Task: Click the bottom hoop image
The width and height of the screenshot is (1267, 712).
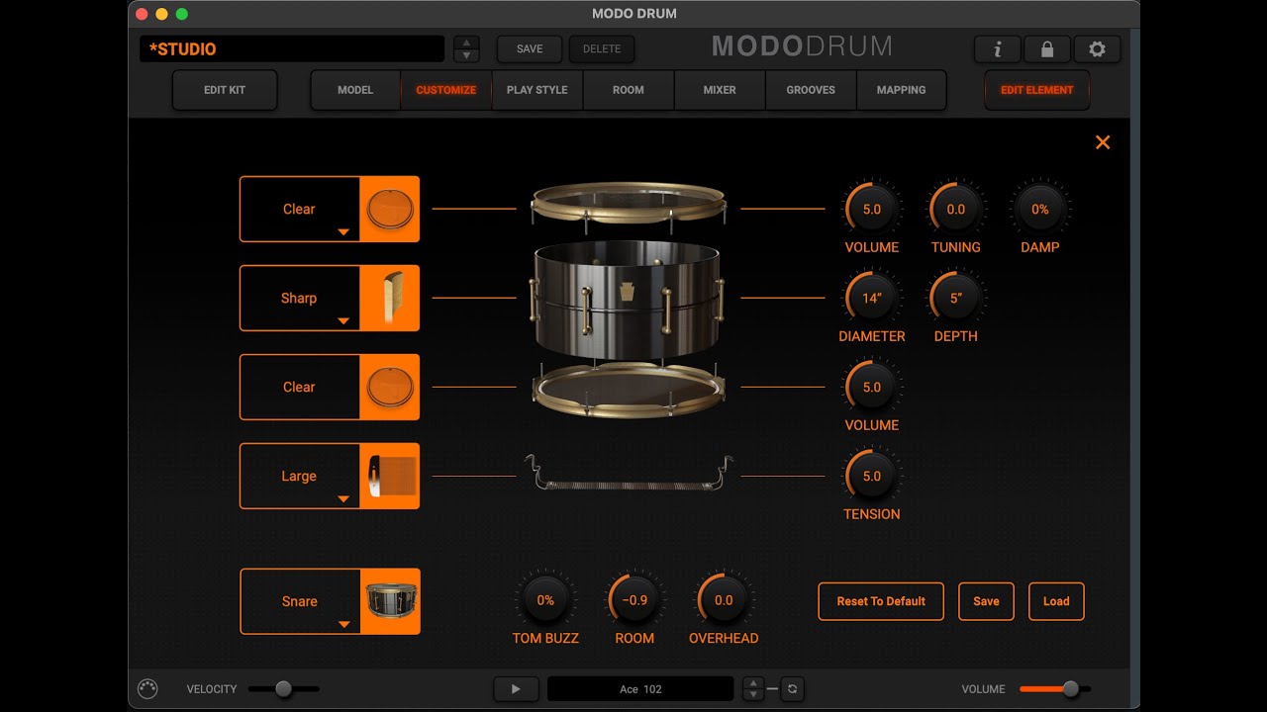Action: [x=629, y=391]
